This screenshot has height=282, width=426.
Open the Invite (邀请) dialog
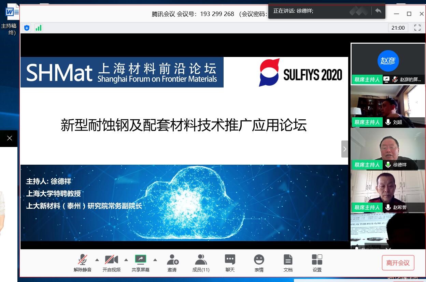coord(172,260)
